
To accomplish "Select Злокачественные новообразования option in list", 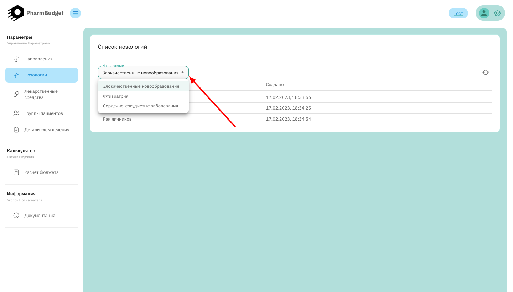I will (x=143, y=86).
